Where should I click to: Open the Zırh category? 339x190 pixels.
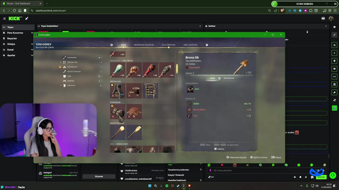[x=69, y=76]
